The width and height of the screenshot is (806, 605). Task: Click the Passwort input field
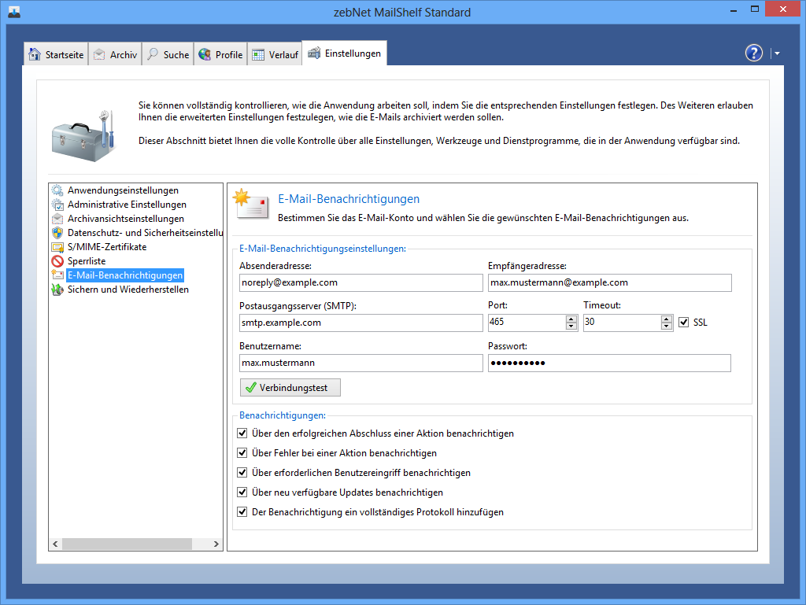point(609,363)
